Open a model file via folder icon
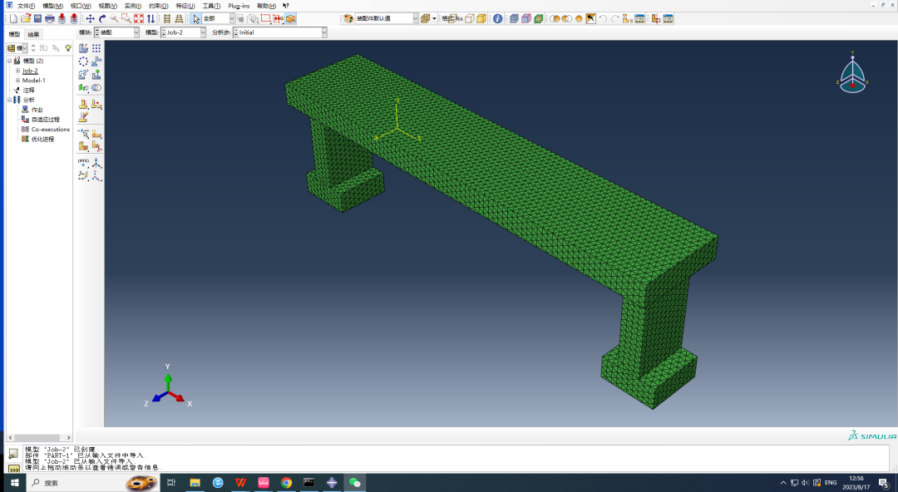Viewport: 898px width, 492px height. pyautogui.click(x=25, y=19)
